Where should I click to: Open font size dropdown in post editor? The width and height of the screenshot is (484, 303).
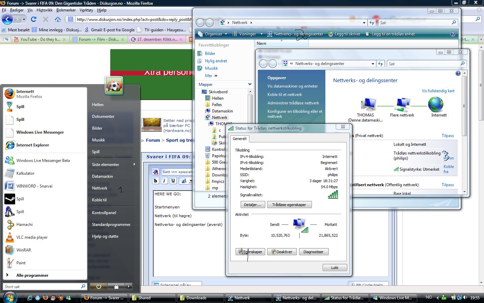pyautogui.click(x=191, y=181)
